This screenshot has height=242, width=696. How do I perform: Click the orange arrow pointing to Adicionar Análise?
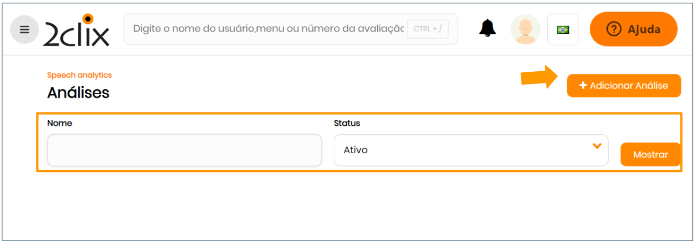click(540, 78)
